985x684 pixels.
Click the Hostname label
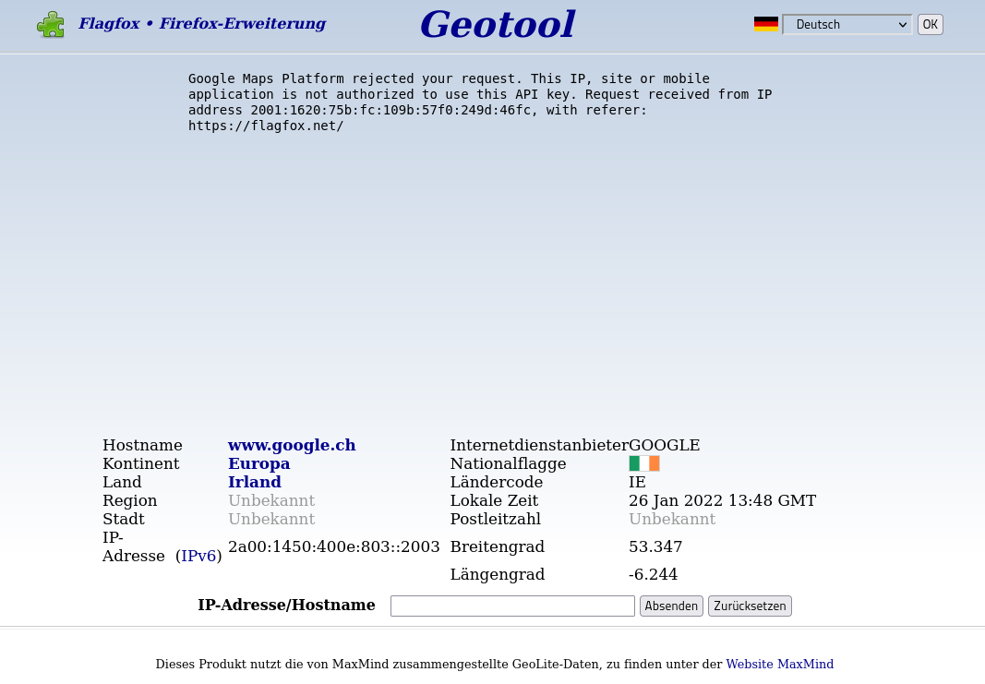(142, 445)
